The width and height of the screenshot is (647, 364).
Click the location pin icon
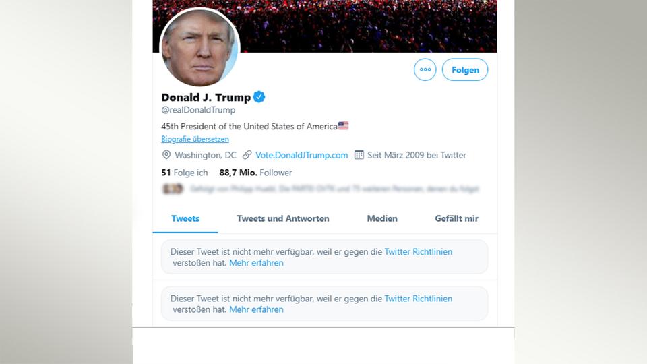166,155
